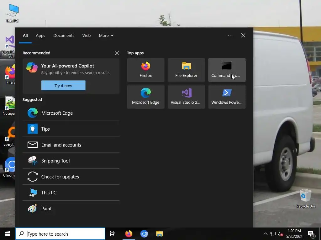The width and height of the screenshot is (321, 240).
Task: Launch Snipping Tool from Suggested list
Action: pyautogui.click(x=71, y=161)
